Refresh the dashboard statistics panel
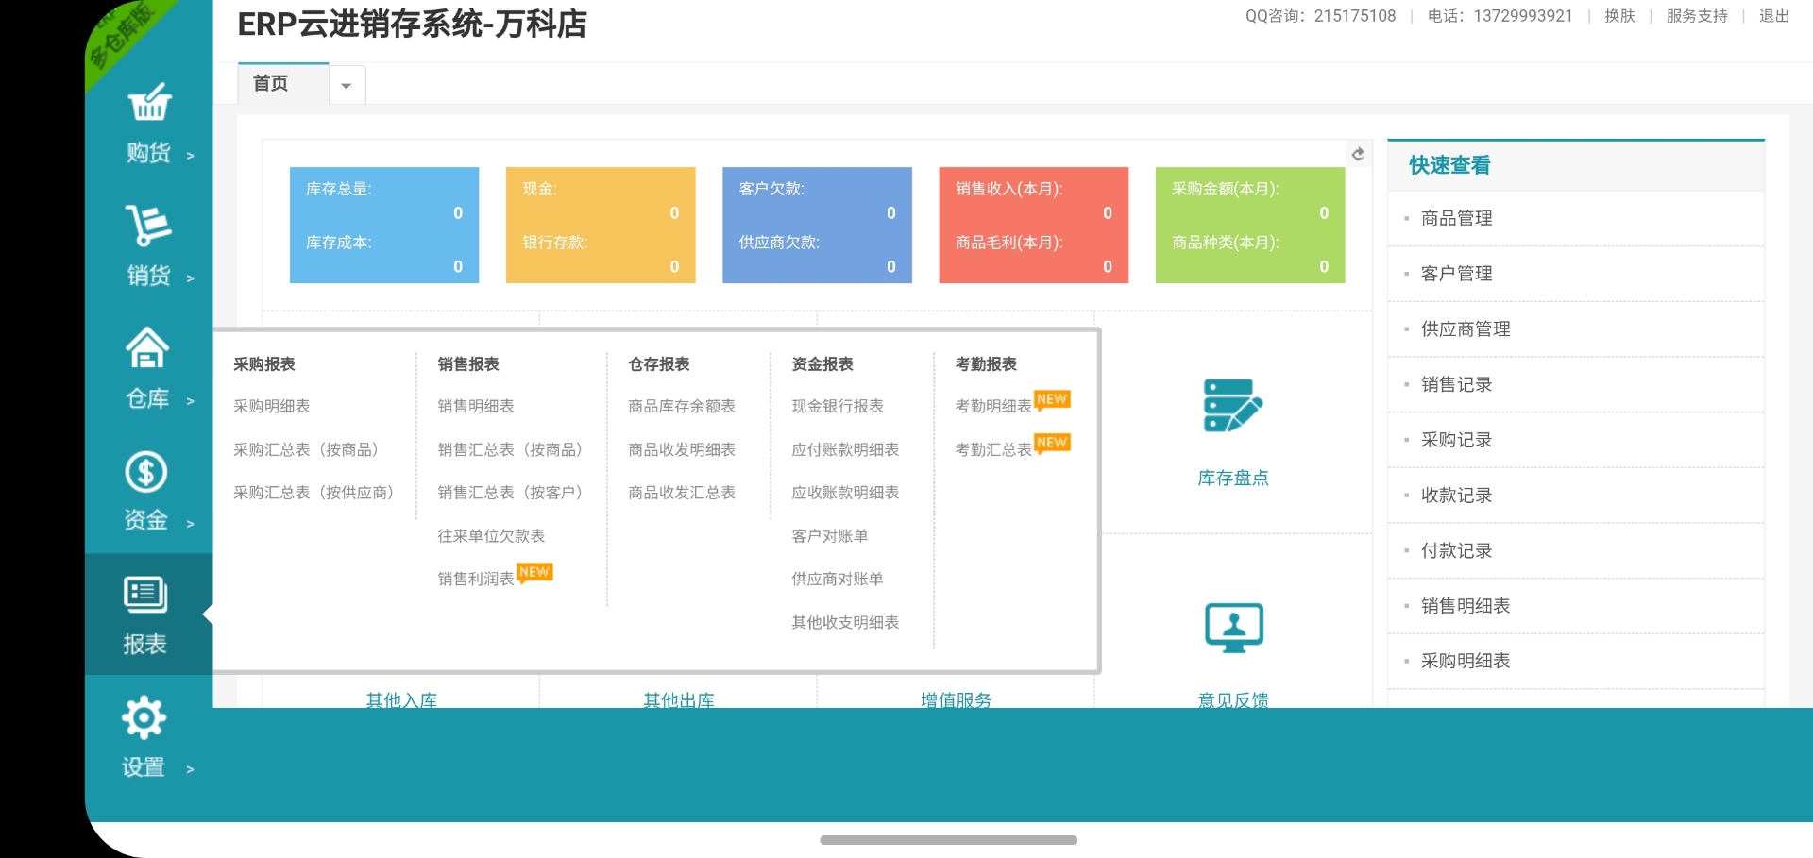The height and width of the screenshot is (858, 1813). [x=1358, y=154]
